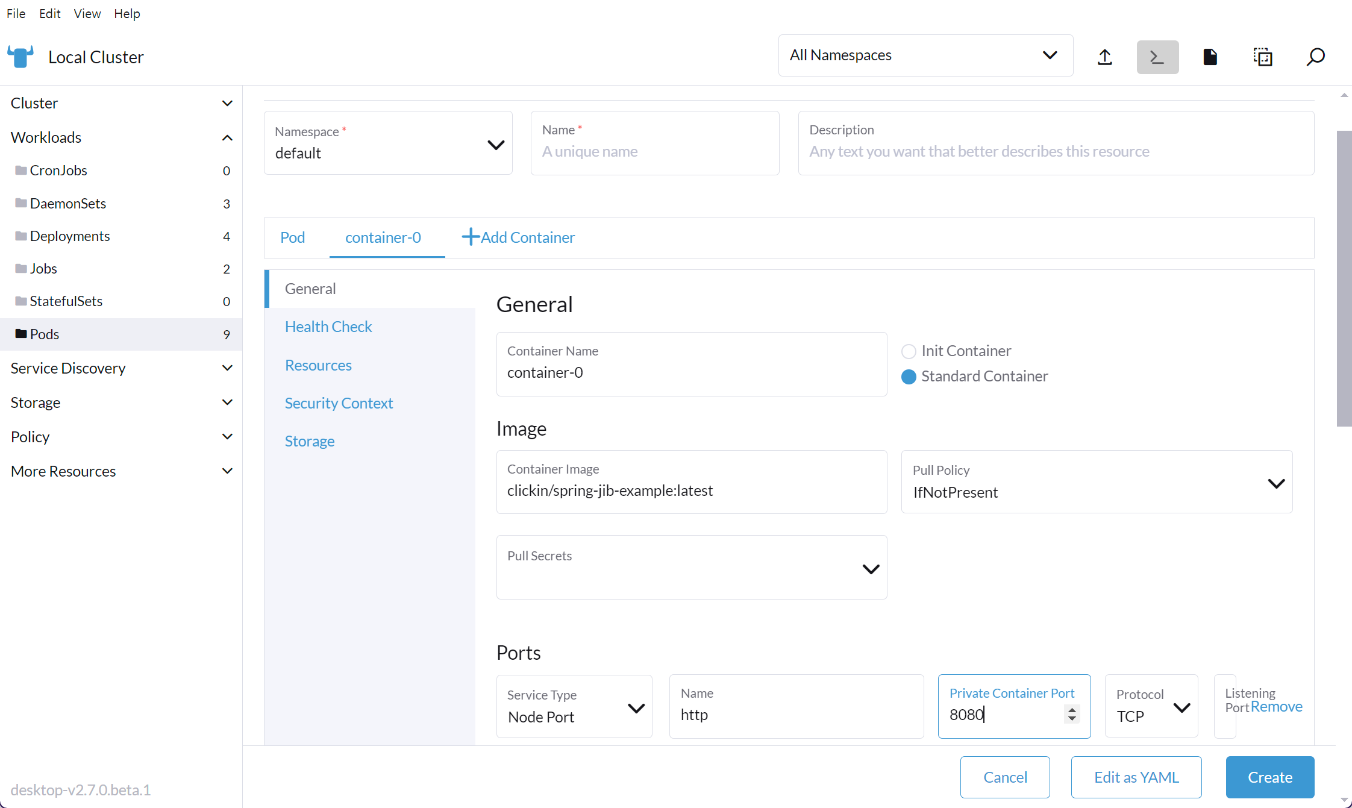Open Pods in the sidebar
The width and height of the screenshot is (1352, 808).
click(x=121, y=334)
